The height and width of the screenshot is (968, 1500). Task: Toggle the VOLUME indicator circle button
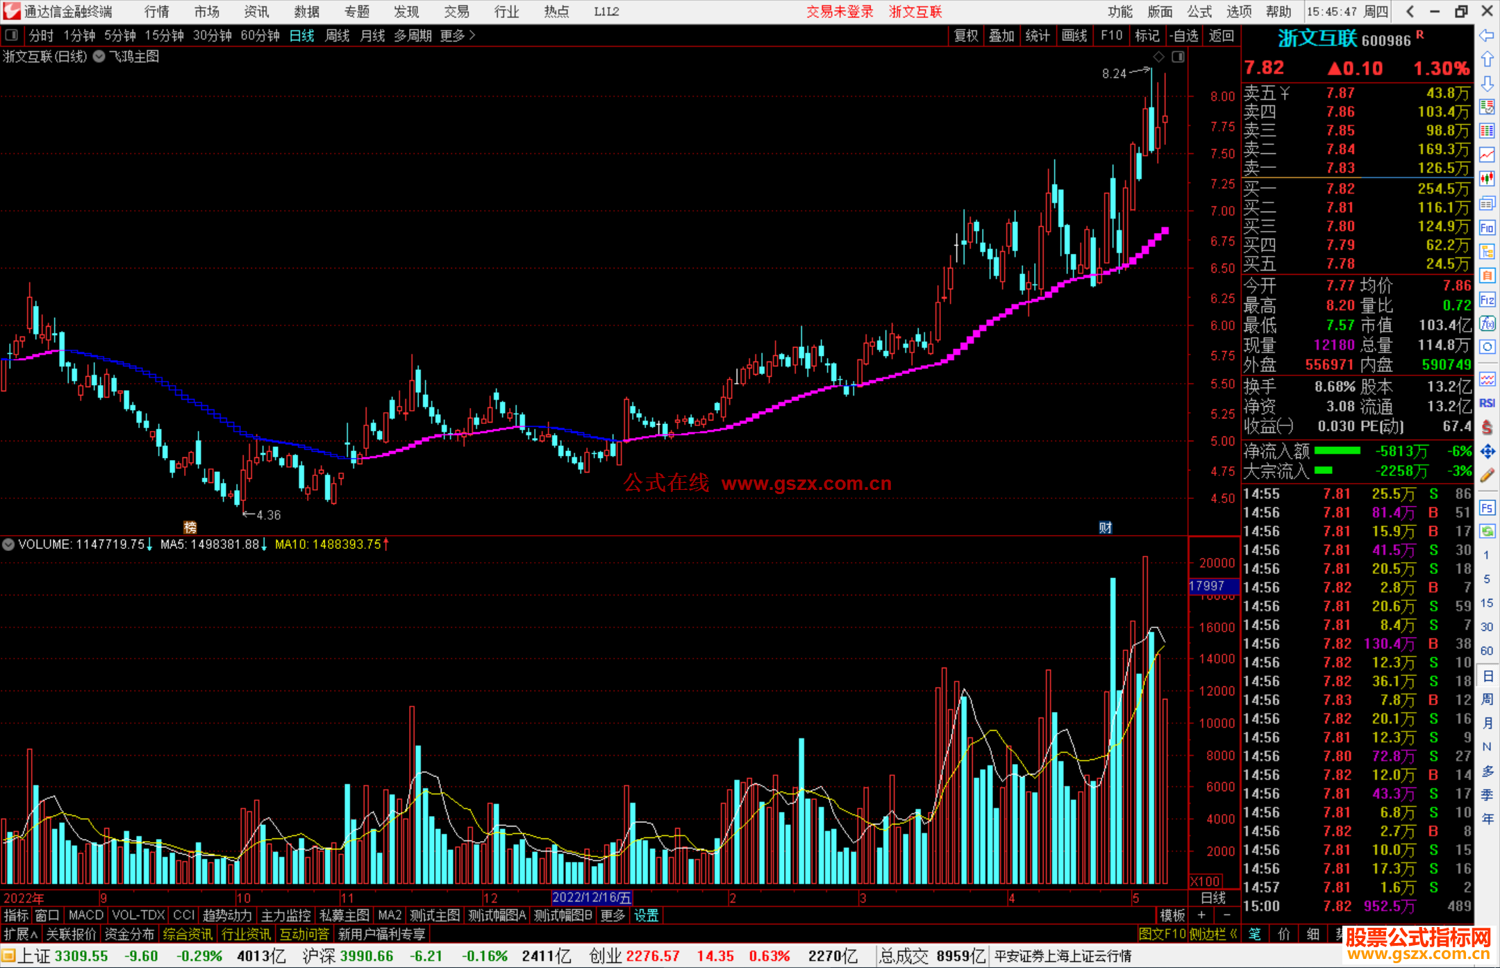point(8,545)
